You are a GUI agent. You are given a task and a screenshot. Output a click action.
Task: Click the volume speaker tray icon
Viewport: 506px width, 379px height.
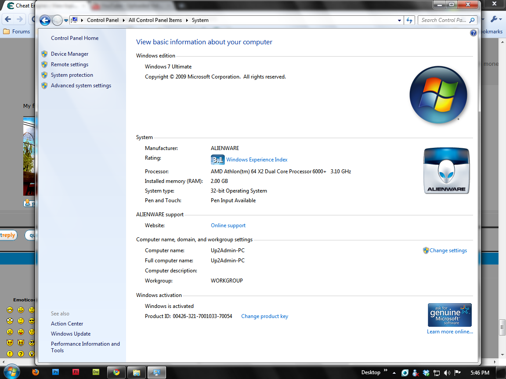(x=447, y=373)
